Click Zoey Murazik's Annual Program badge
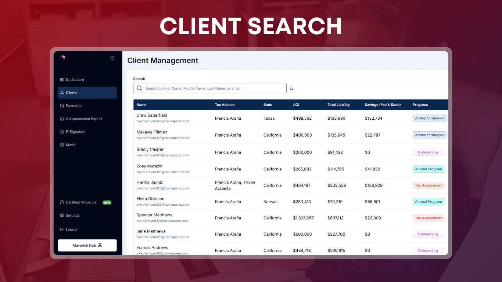Image resolution: width=502 pixels, height=282 pixels. (x=429, y=169)
